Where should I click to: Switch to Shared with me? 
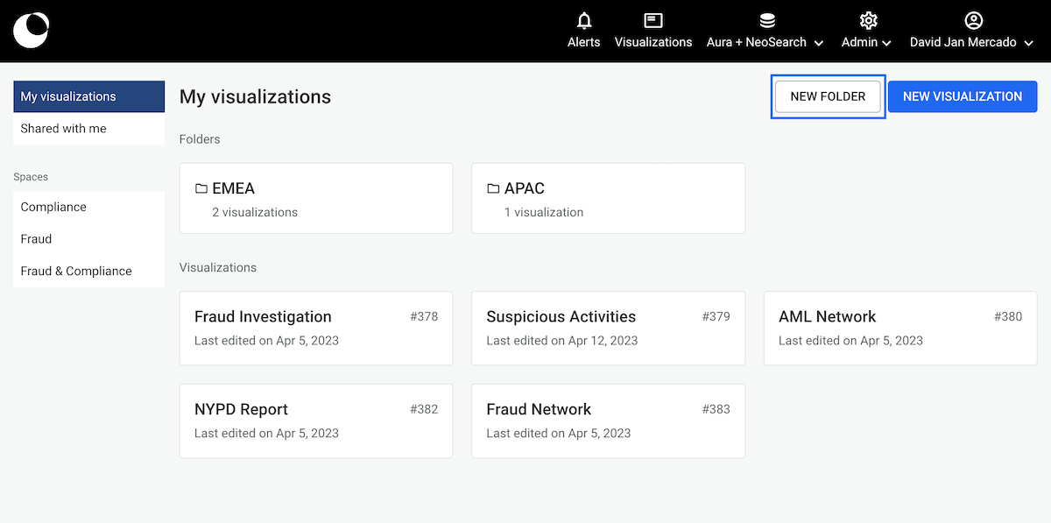click(x=88, y=128)
